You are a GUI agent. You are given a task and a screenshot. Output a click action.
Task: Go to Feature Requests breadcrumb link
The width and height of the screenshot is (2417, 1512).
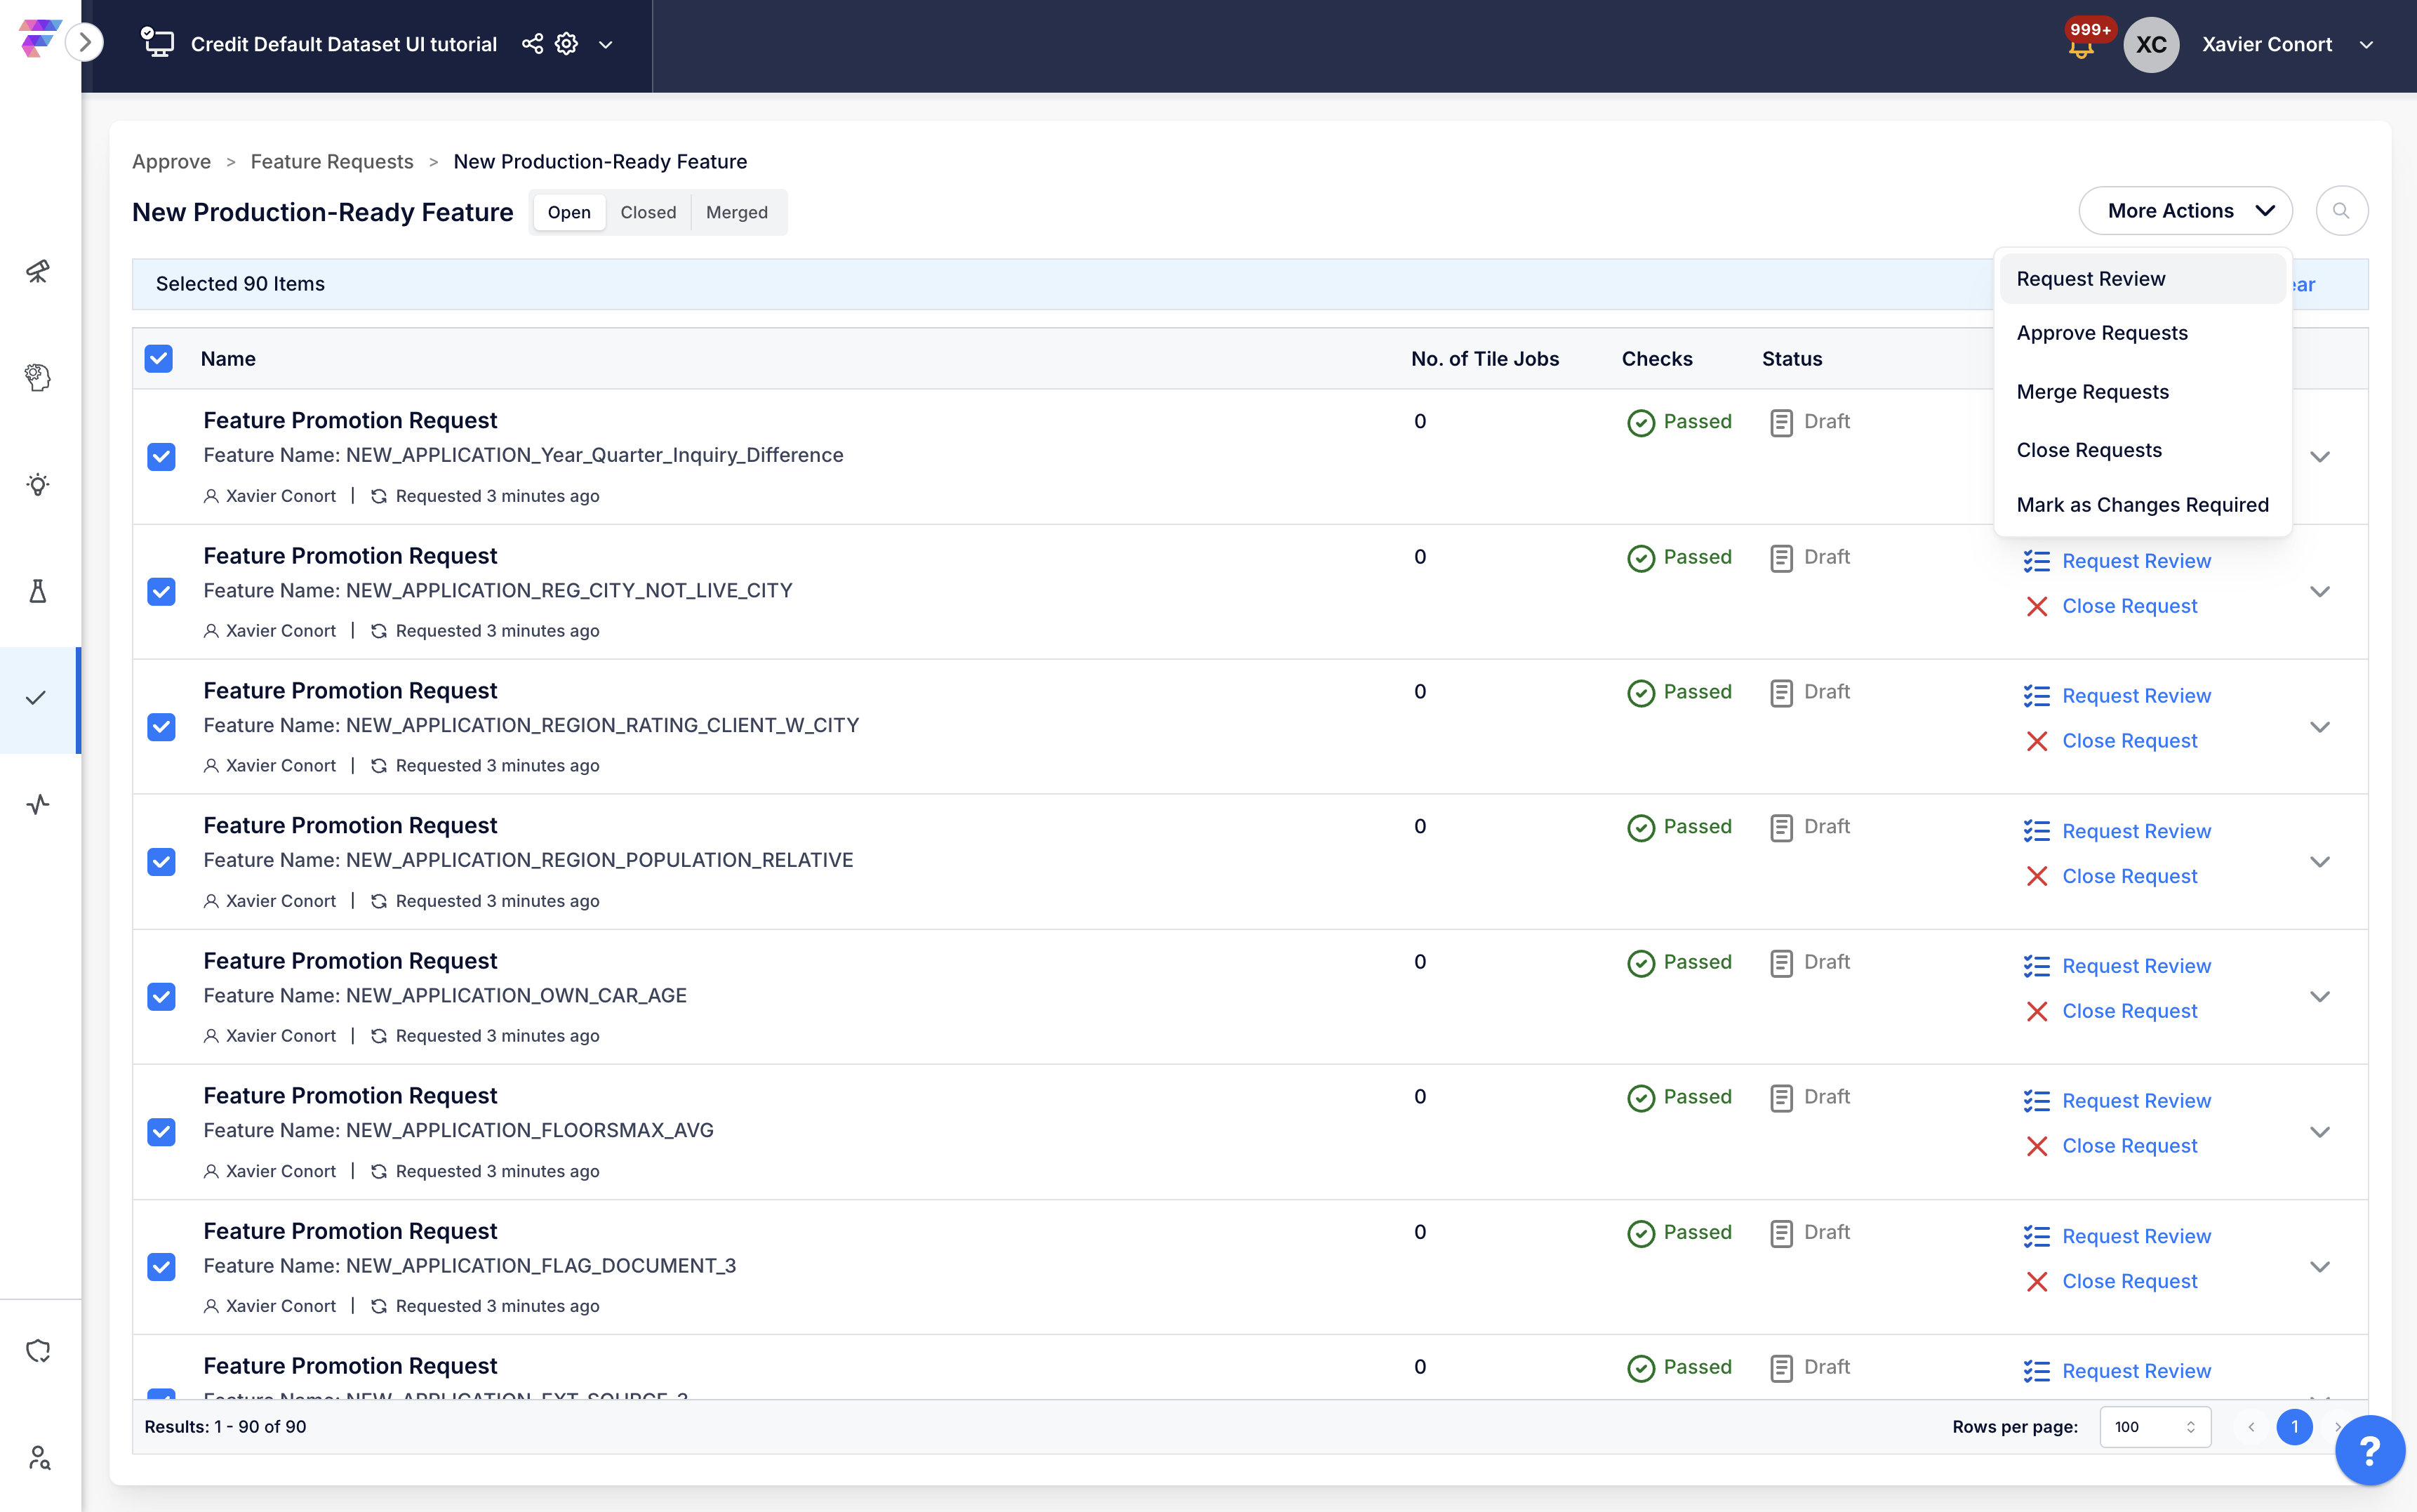(332, 162)
